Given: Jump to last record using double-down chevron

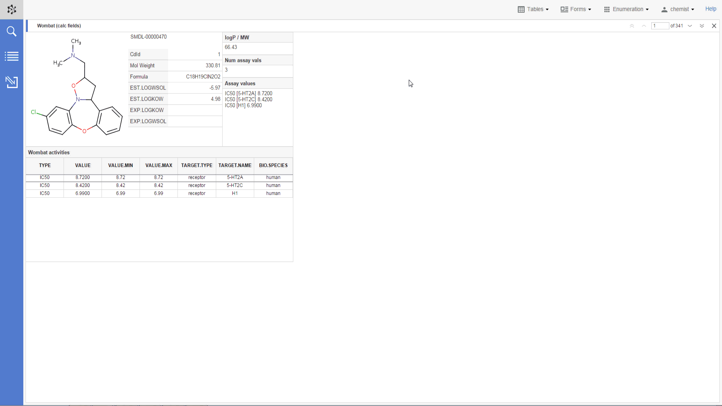Looking at the screenshot, I should 702,26.
